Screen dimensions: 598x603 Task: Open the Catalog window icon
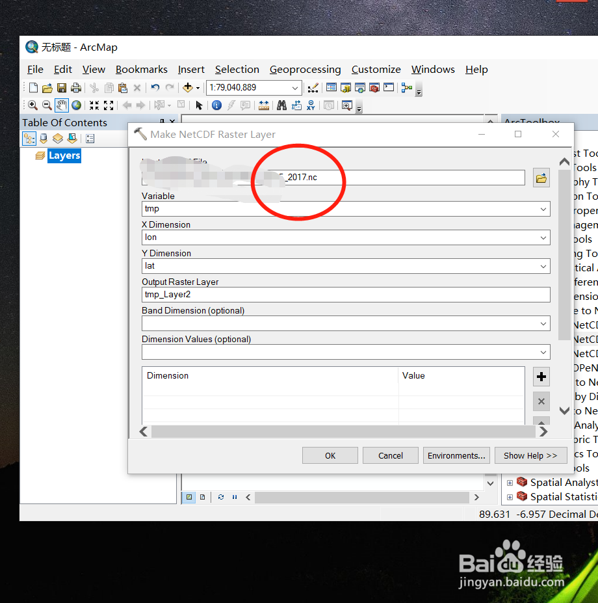coord(346,88)
